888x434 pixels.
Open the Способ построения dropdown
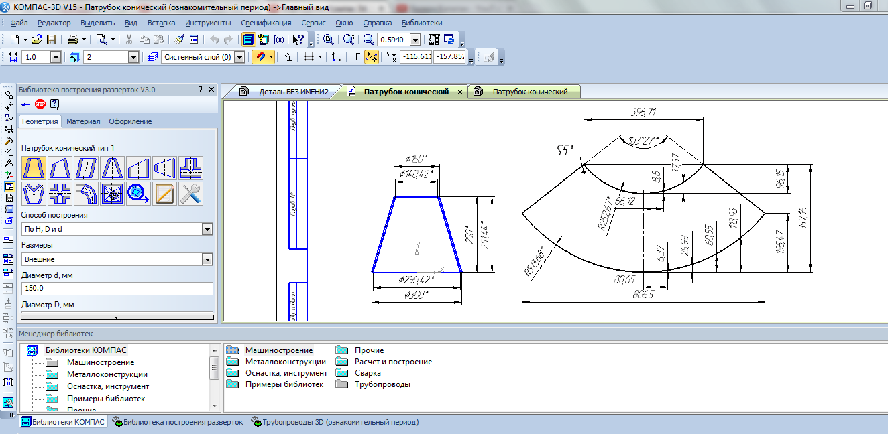point(207,230)
